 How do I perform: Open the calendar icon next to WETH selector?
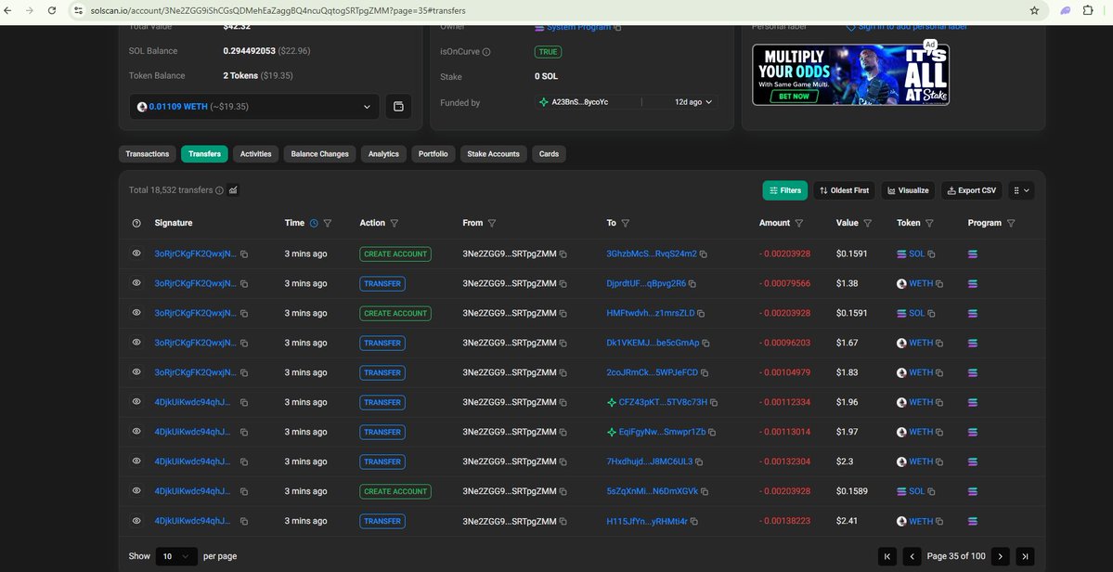coord(398,107)
